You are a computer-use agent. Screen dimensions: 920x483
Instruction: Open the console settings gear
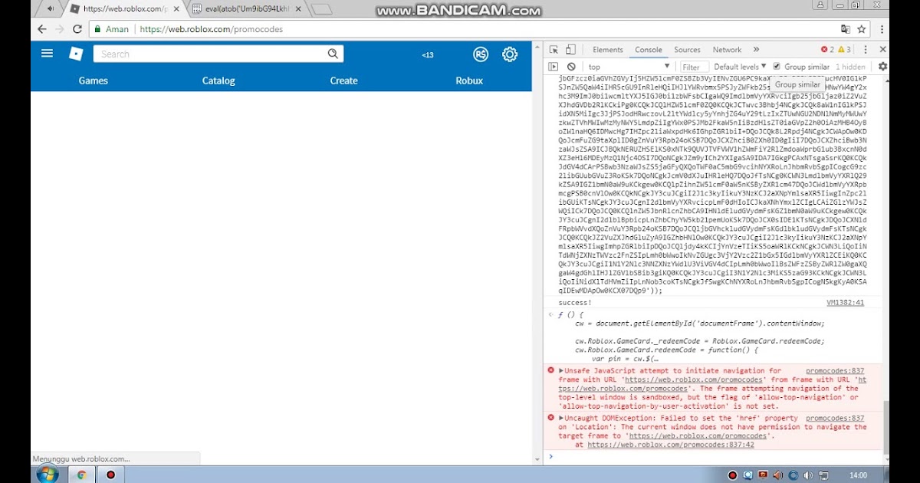pyautogui.click(x=882, y=67)
